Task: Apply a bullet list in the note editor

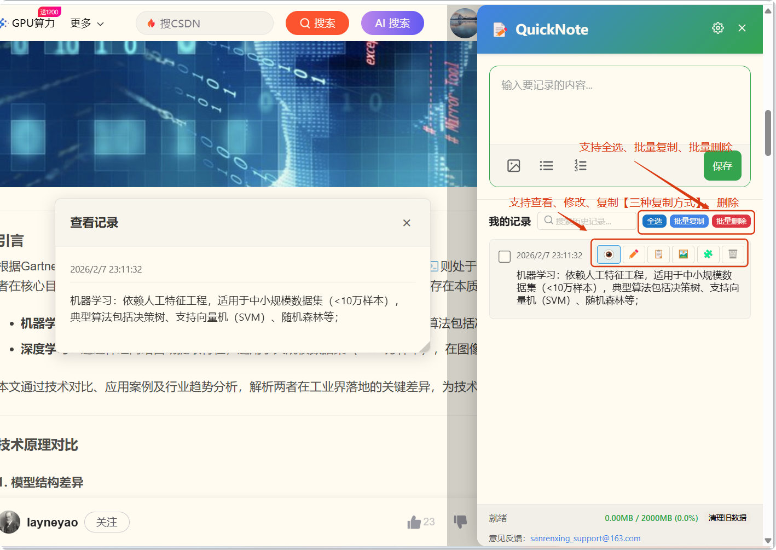Action: coord(546,165)
